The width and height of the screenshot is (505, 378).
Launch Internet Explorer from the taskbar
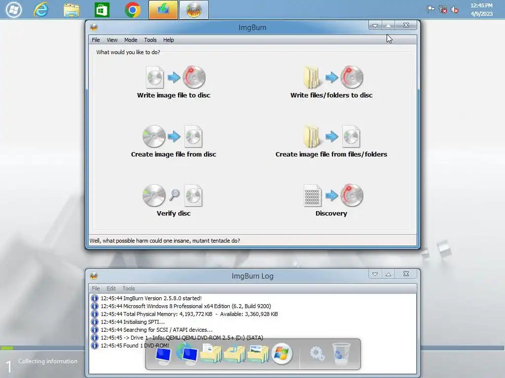pos(41,10)
